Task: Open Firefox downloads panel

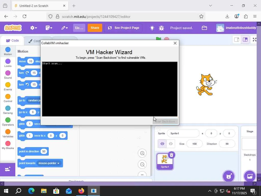Action: pos(227,16)
